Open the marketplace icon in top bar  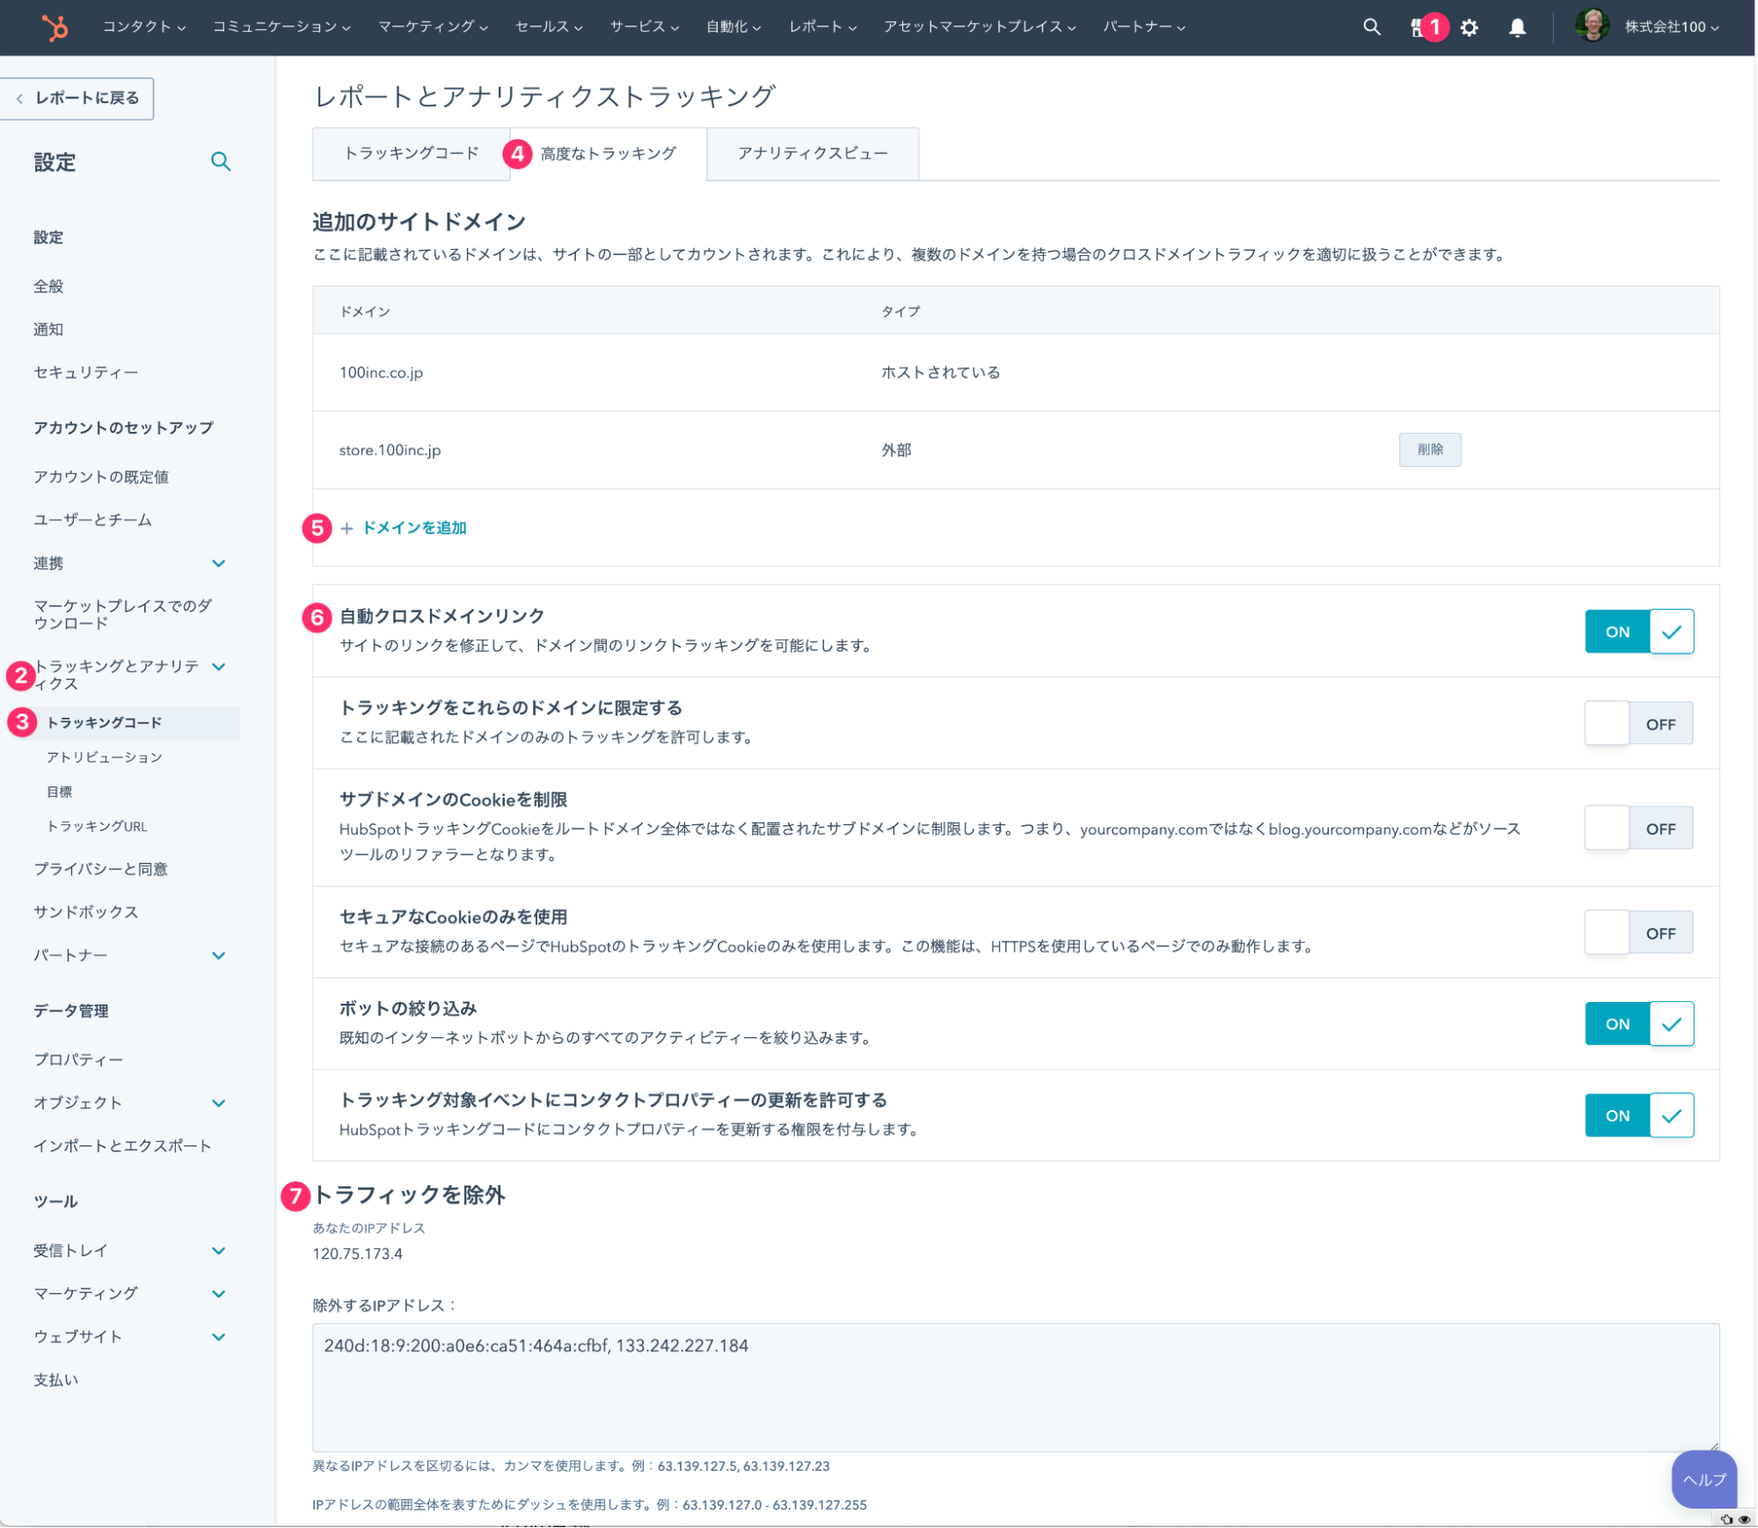(x=1416, y=27)
